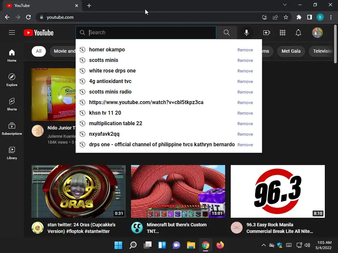Click the YouTube page vertical scrollbar
Image resolution: width=338 pixels, height=253 pixels.
point(335,44)
